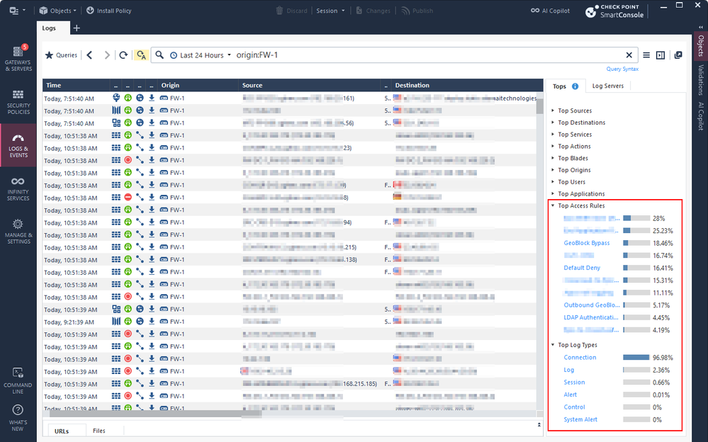Toggle auto-refresh icon beside search bar

141,55
